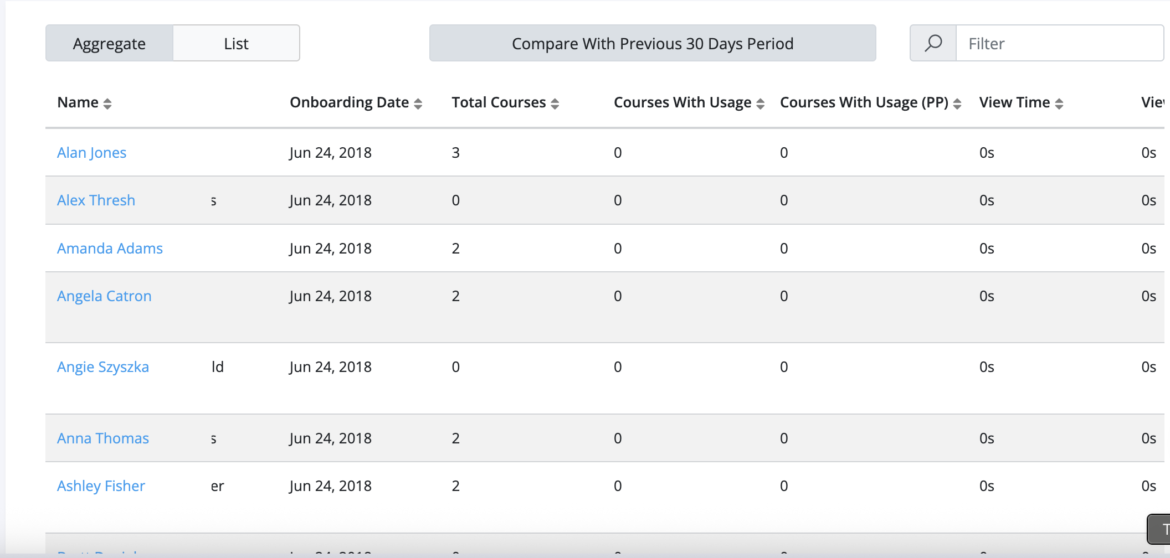Open Alex Thresh profile link

pos(96,200)
